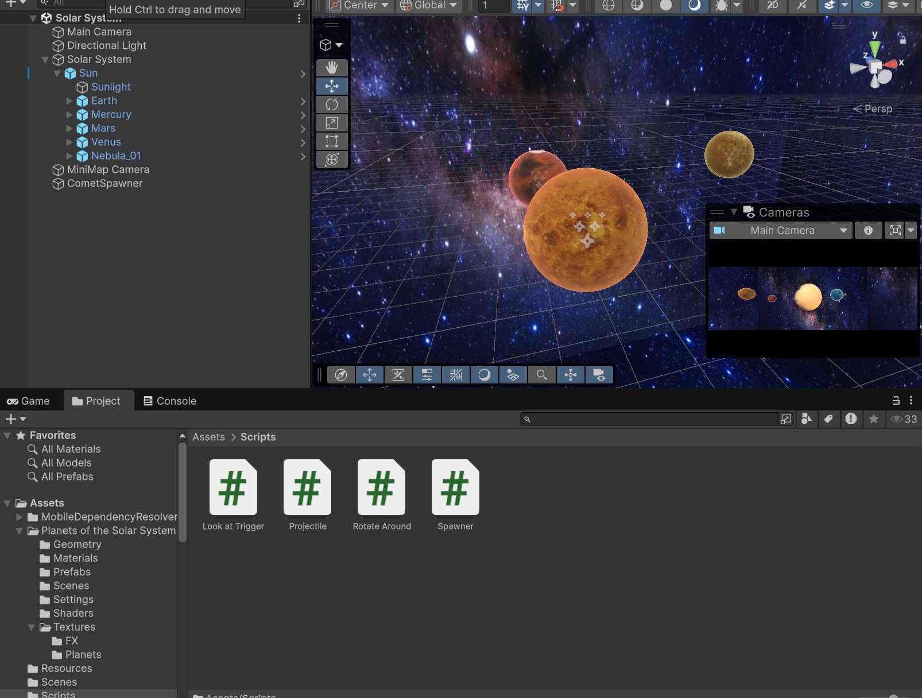Select the Hand view tool

332,68
